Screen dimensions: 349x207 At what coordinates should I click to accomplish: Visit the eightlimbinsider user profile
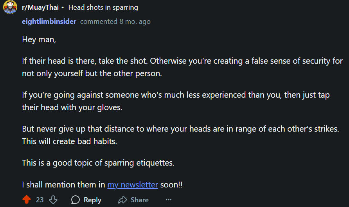(49, 21)
